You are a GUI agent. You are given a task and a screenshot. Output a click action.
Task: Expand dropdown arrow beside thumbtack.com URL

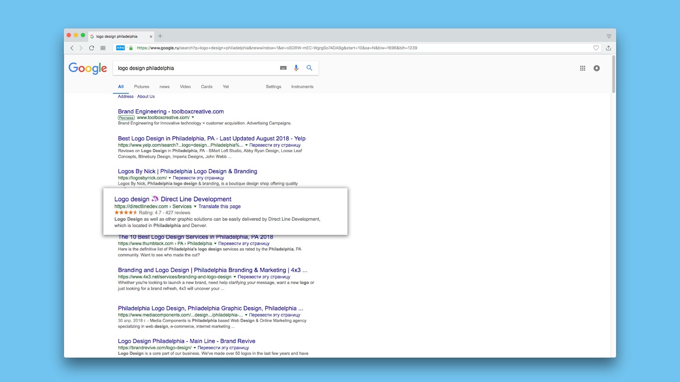215,244
